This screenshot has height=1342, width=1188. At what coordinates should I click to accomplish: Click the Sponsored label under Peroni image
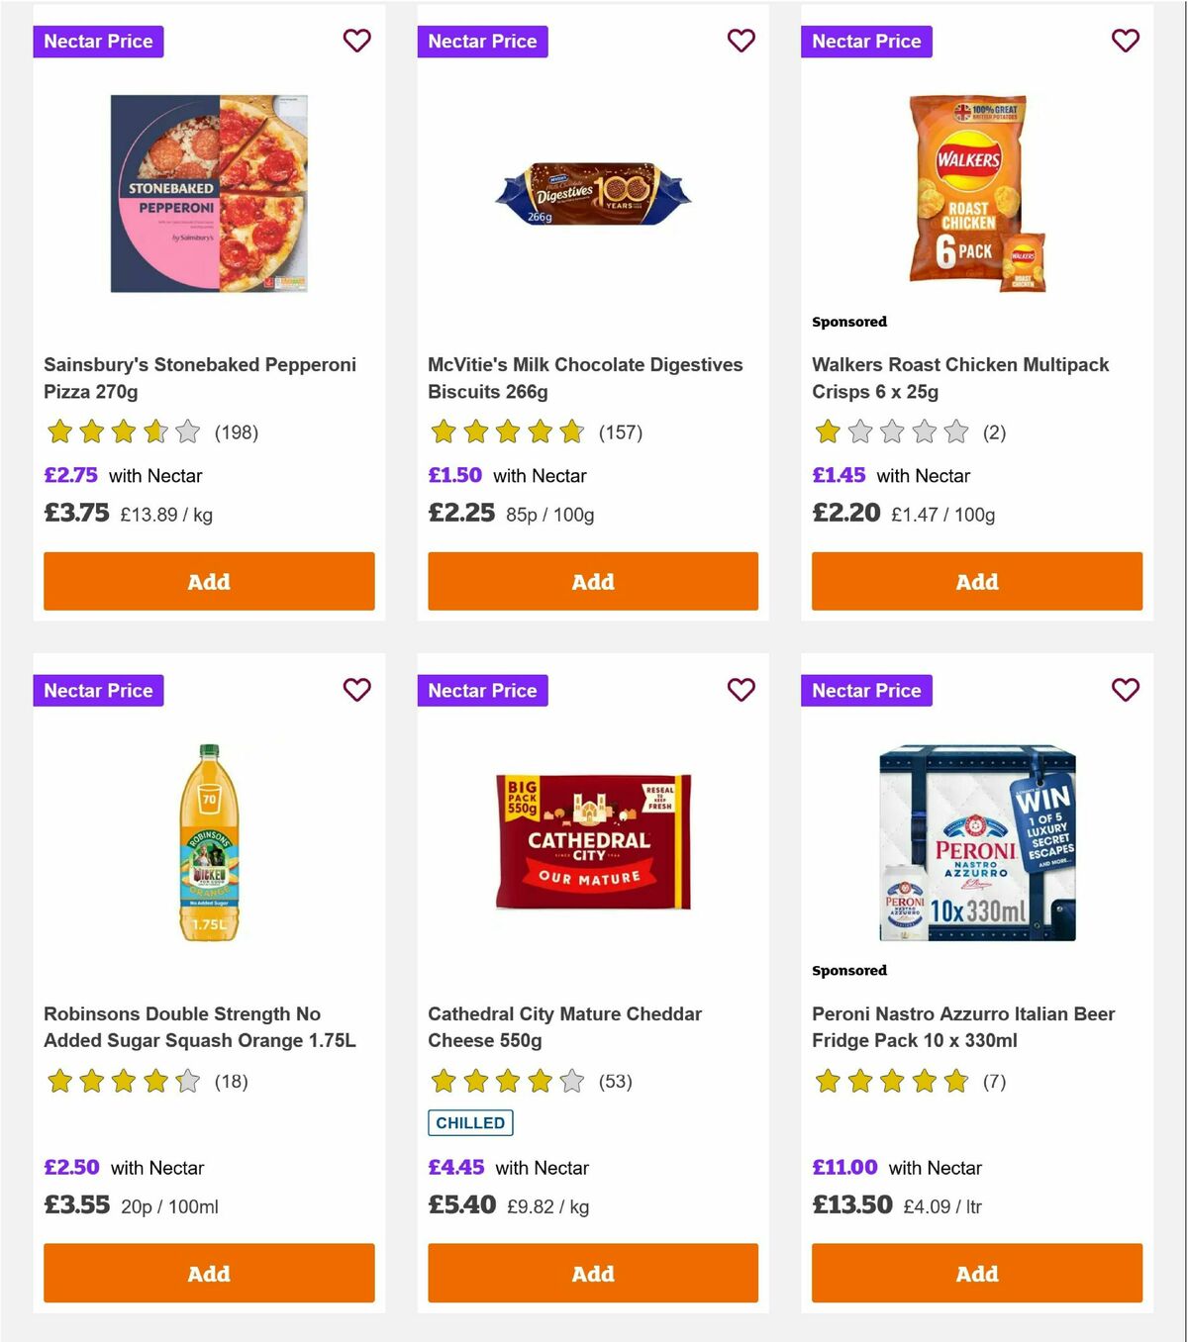(849, 971)
